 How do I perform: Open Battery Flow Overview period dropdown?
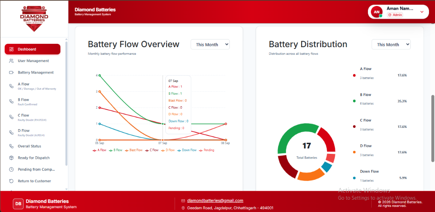coord(210,45)
